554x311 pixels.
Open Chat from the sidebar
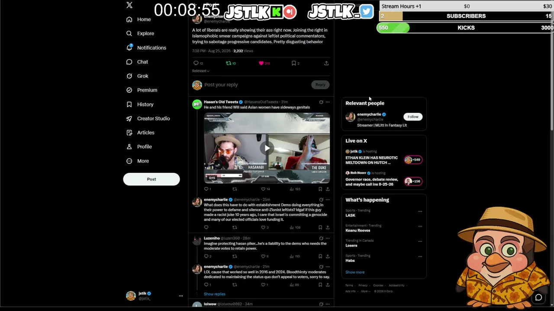point(137,62)
